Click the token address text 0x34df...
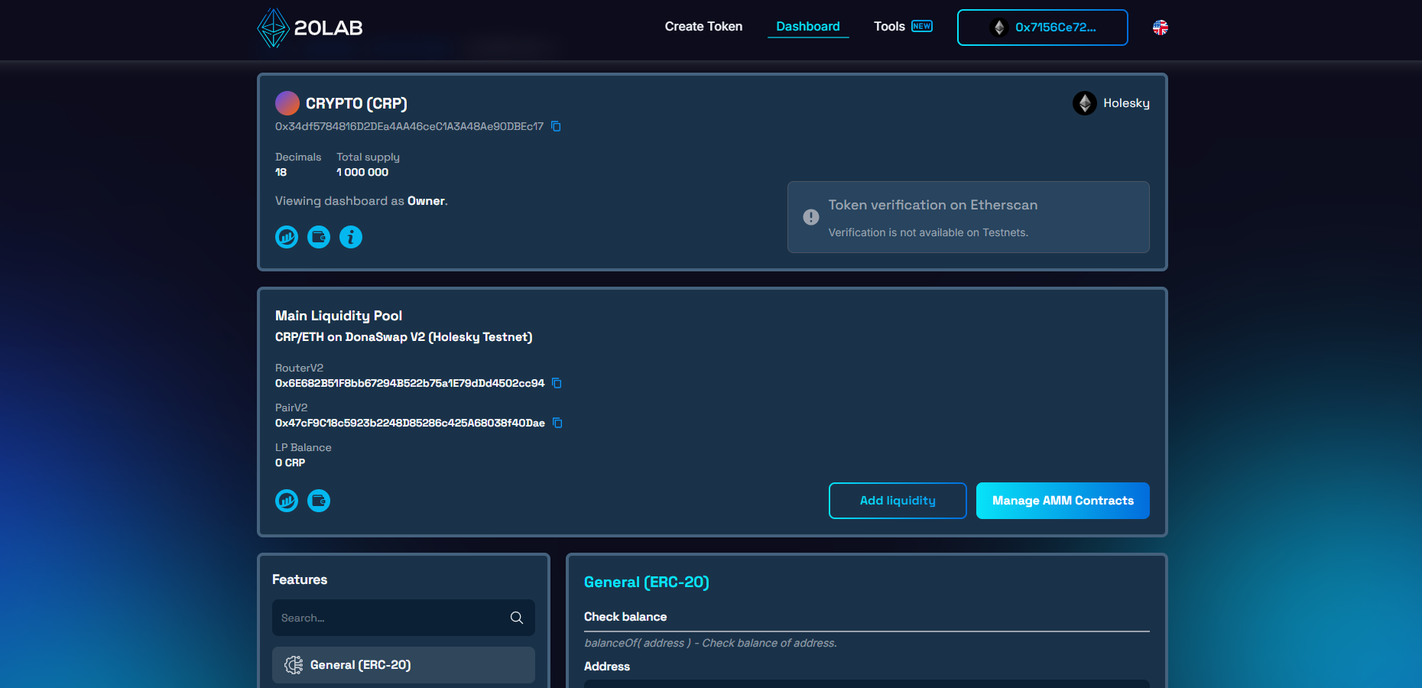Image resolution: width=1422 pixels, height=688 pixels. 409,126
